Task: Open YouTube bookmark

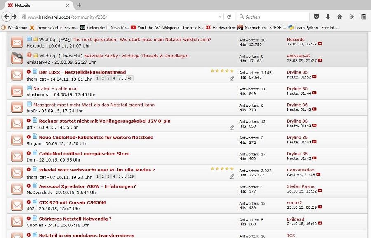Action: pos(142,28)
